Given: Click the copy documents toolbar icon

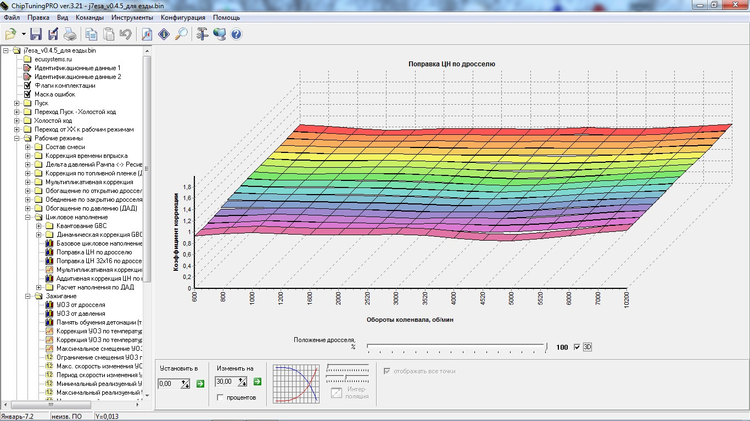Looking at the screenshot, I should pyautogui.click(x=91, y=35).
